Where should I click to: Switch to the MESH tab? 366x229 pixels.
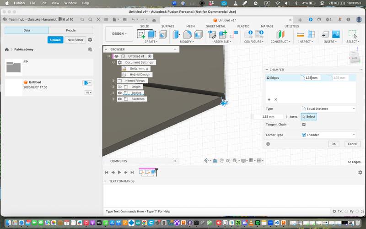coord(190,26)
